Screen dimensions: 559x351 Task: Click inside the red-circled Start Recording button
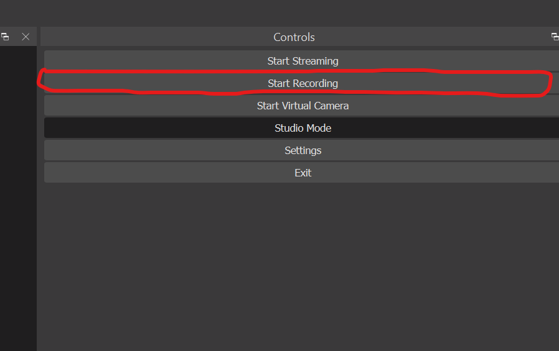point(302,83)
